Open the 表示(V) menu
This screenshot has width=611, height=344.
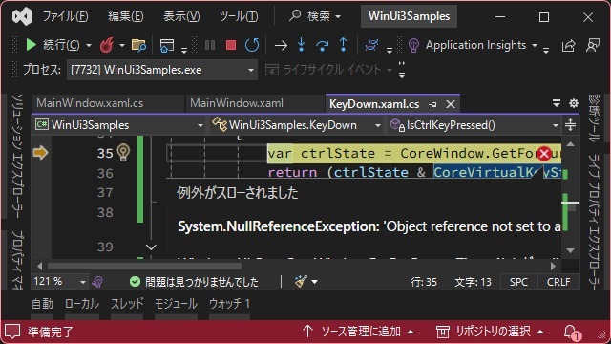click(181, 16)
